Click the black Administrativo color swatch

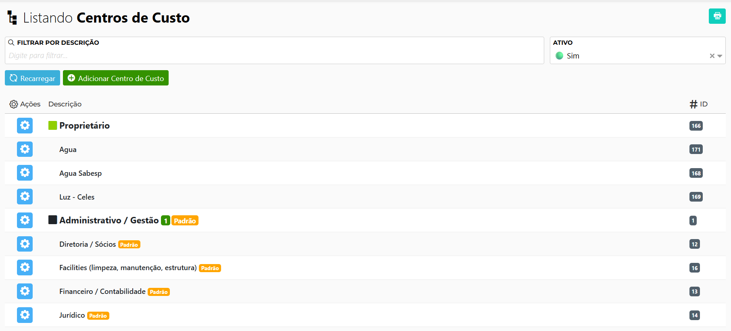point(52,220)
